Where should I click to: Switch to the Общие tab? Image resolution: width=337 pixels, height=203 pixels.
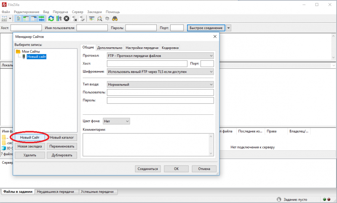pos(88,47)
